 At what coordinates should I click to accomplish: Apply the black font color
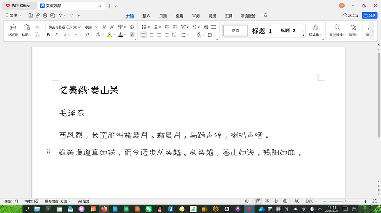[x=120, y=35]
